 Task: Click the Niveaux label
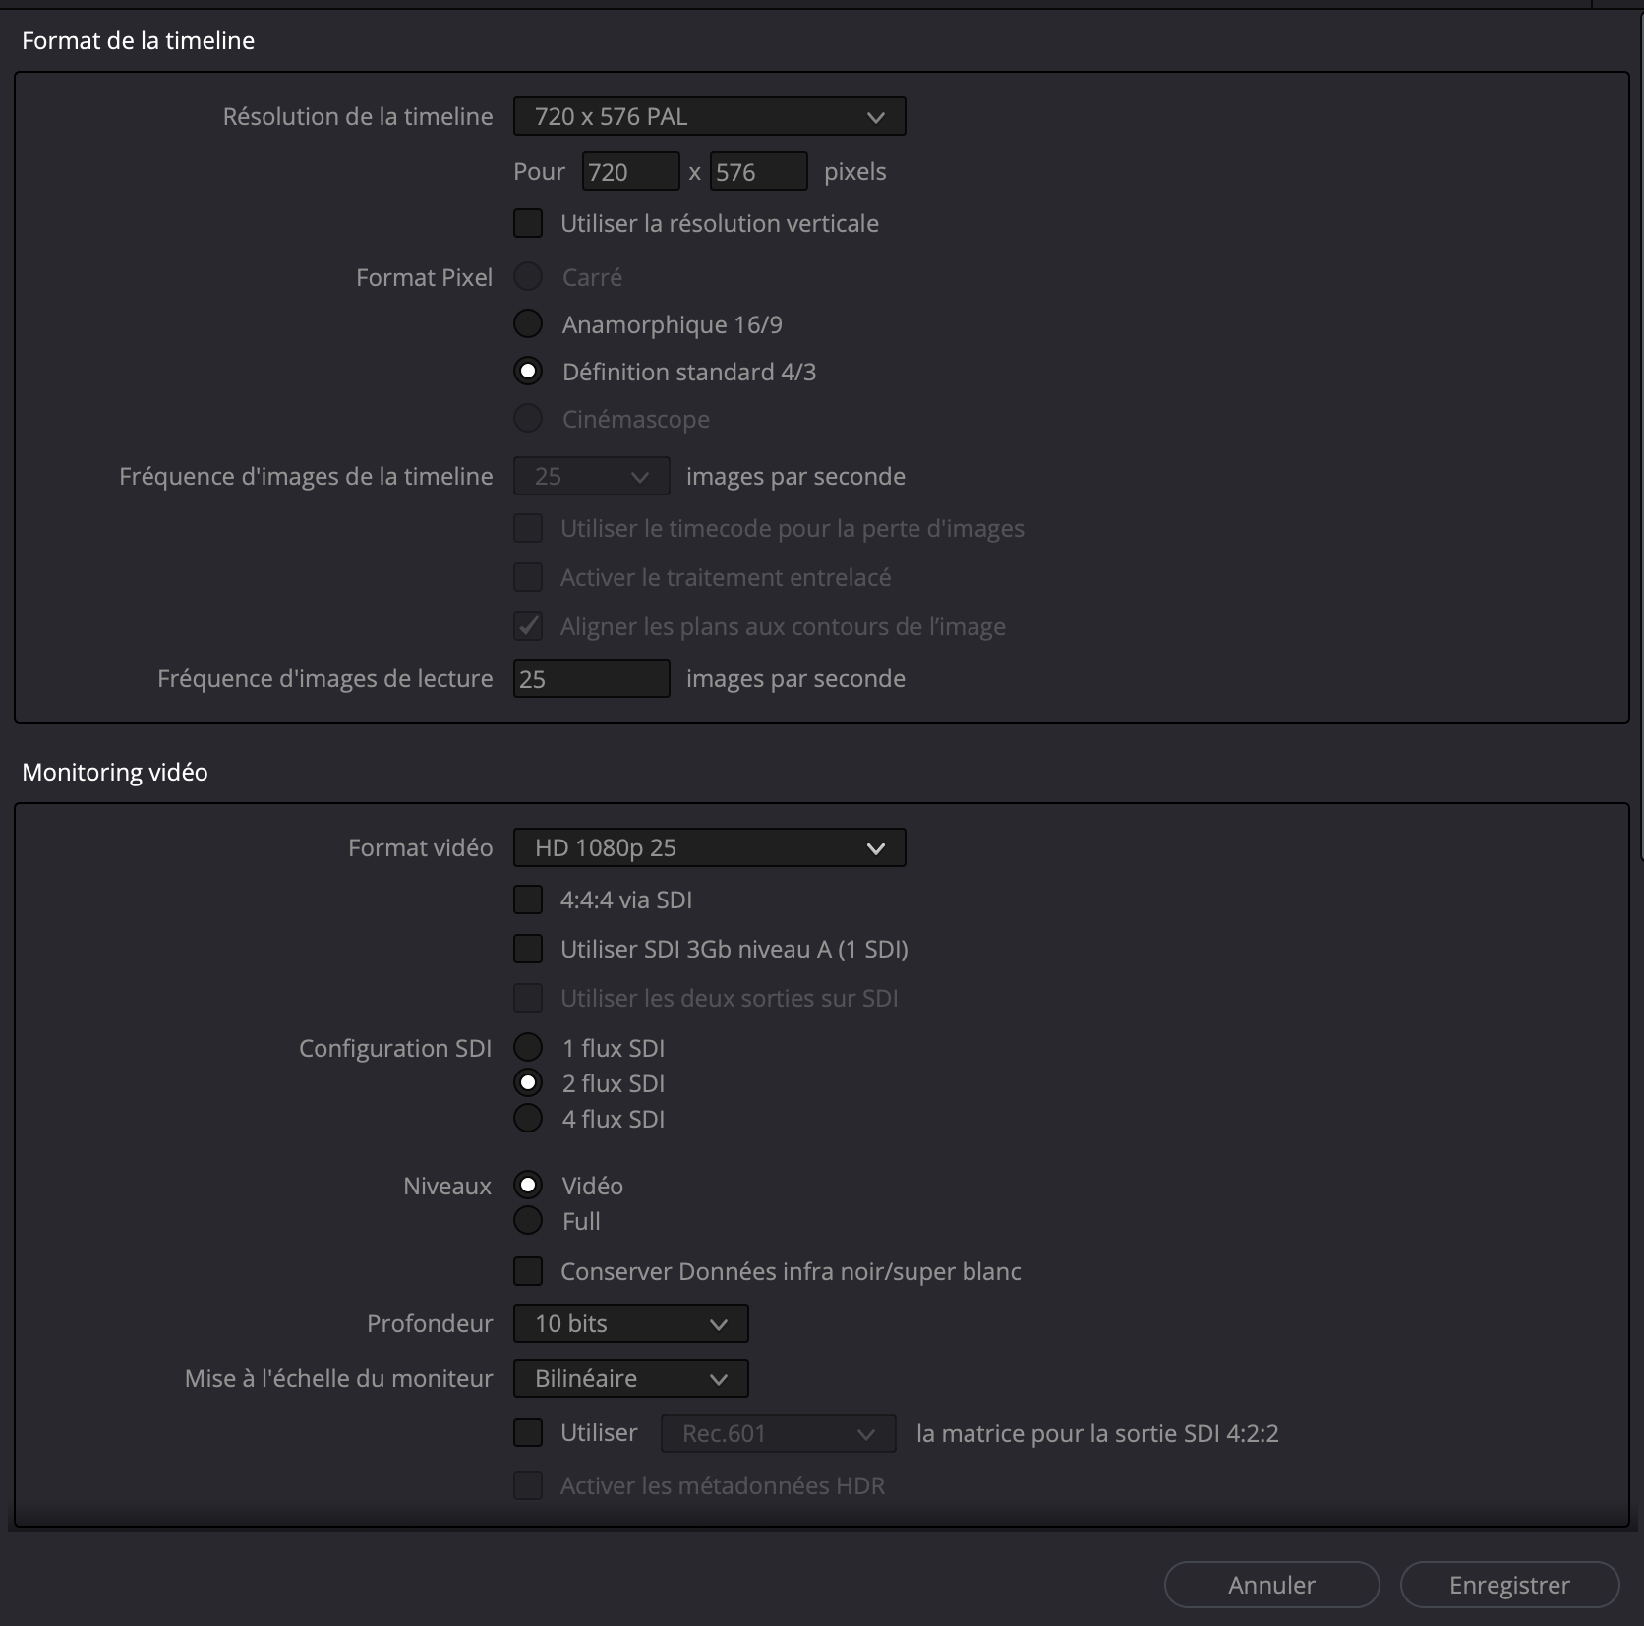click(447, 1186)
